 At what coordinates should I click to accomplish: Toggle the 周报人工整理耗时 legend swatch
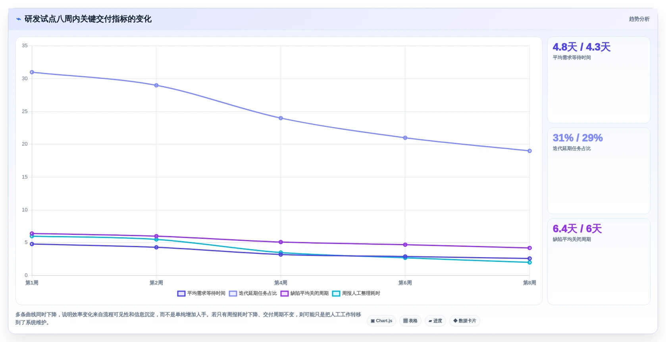click(x=336, y=294)
